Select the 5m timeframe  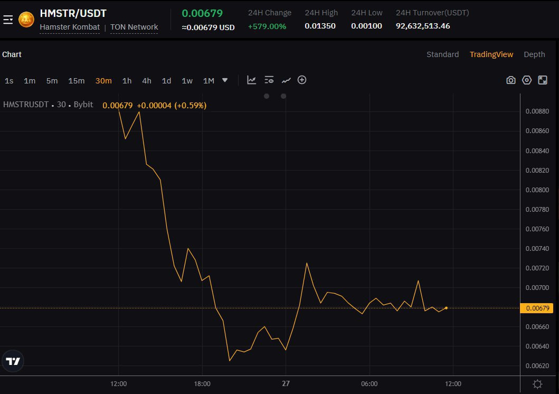52,81
